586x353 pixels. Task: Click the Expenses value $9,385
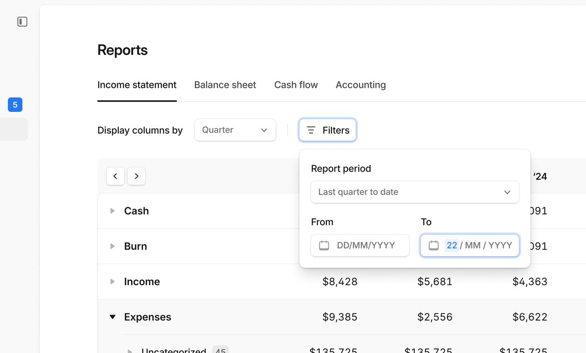340,317
